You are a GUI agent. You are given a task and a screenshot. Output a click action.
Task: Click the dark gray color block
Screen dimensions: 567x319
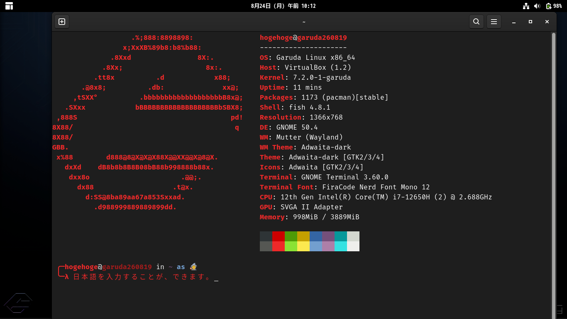(266, 236)
